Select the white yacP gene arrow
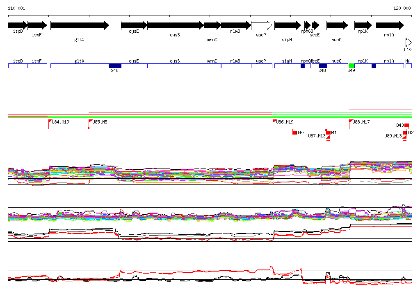The height and width of the screenshot is (292, 420). pyautogui.click(x=262, y=25)
